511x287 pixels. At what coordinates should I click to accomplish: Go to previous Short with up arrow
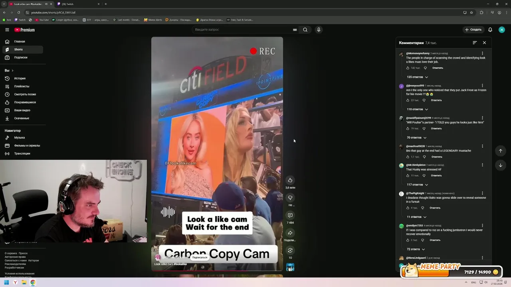click(501, 151)
